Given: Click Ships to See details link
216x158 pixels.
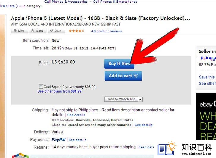Looking at the screenshot, I should pyautogui.click(x=144, y=125).
